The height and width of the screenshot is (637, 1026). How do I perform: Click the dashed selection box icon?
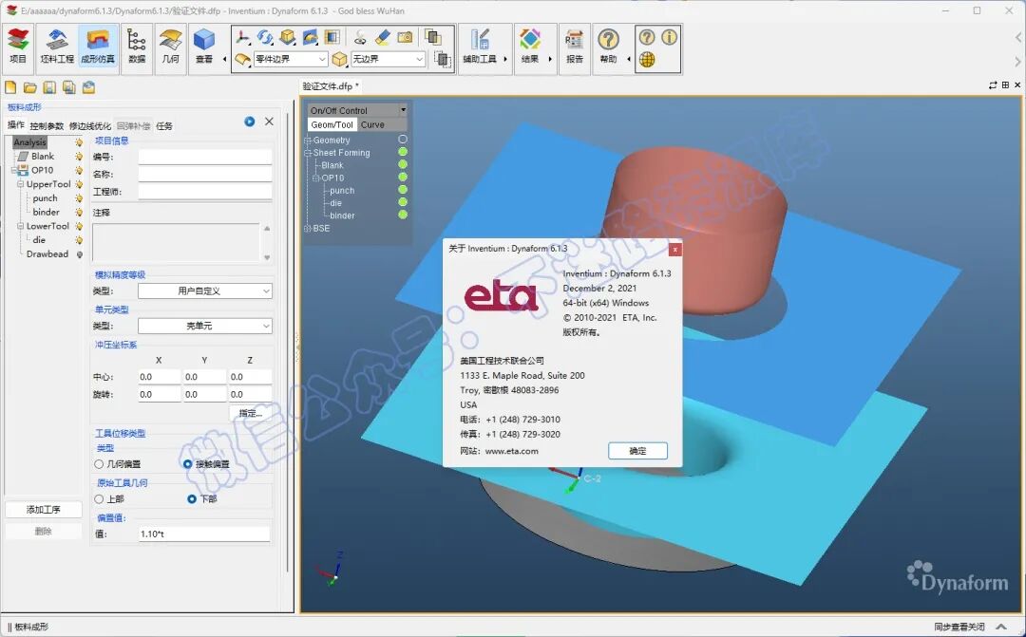pos(443,60)
